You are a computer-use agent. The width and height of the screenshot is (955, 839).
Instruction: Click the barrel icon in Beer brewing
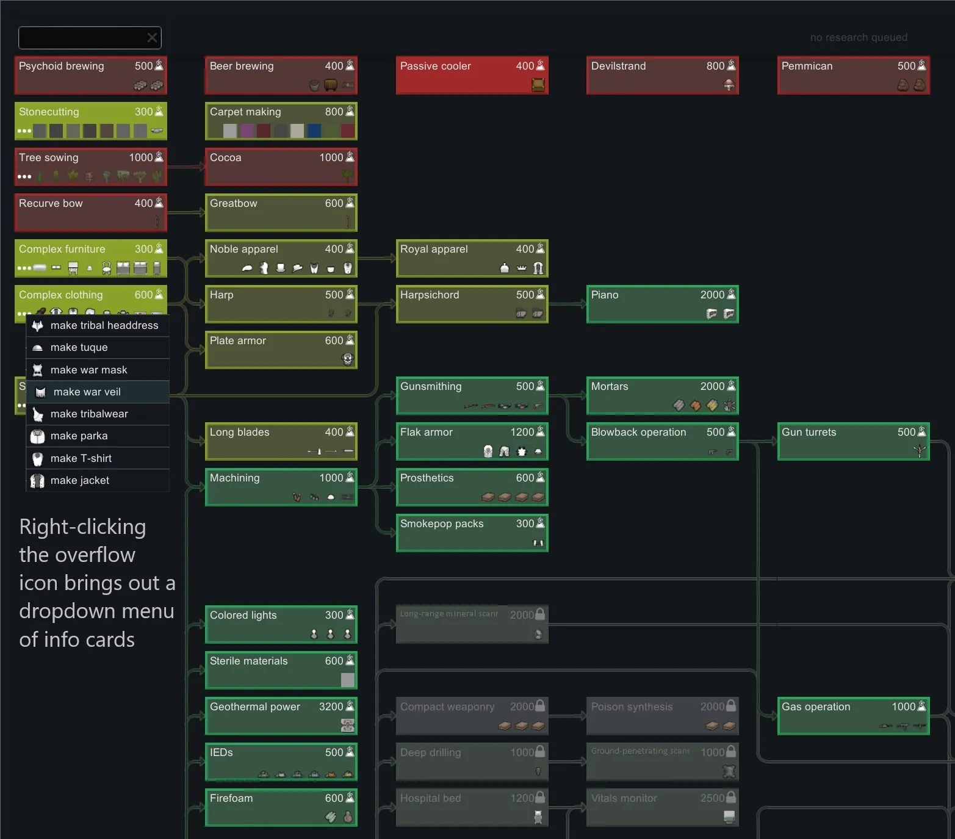[330, 85]
